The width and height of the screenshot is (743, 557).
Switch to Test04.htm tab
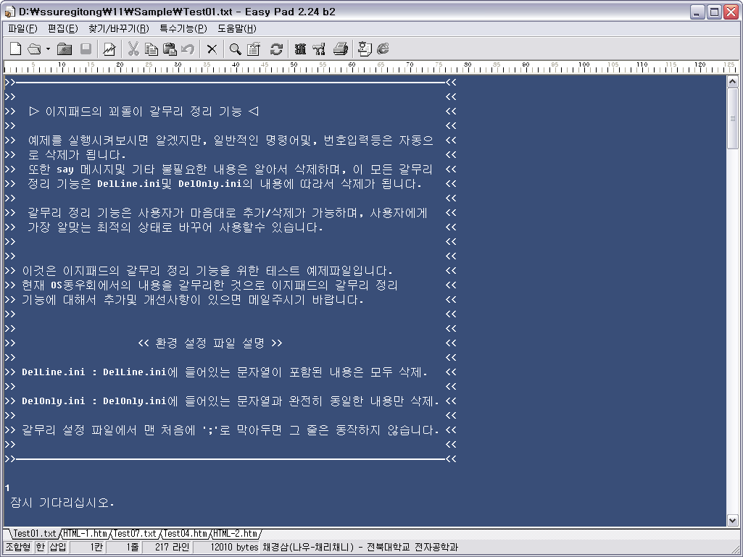[x=186, y=533]
